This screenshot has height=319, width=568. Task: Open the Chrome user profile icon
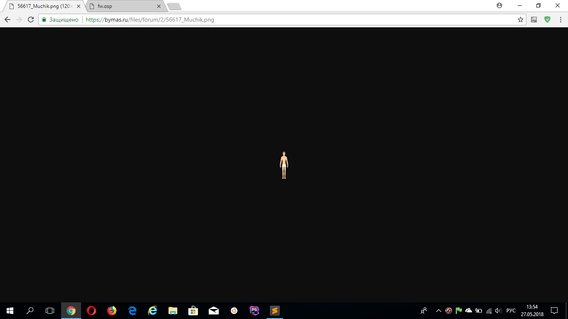pyautogui.click(x=499, y=6)
